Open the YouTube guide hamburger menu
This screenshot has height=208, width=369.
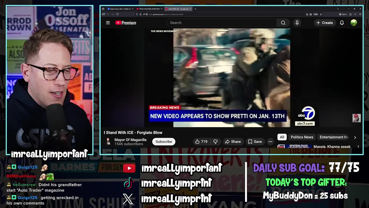click(x=108, y=23)
